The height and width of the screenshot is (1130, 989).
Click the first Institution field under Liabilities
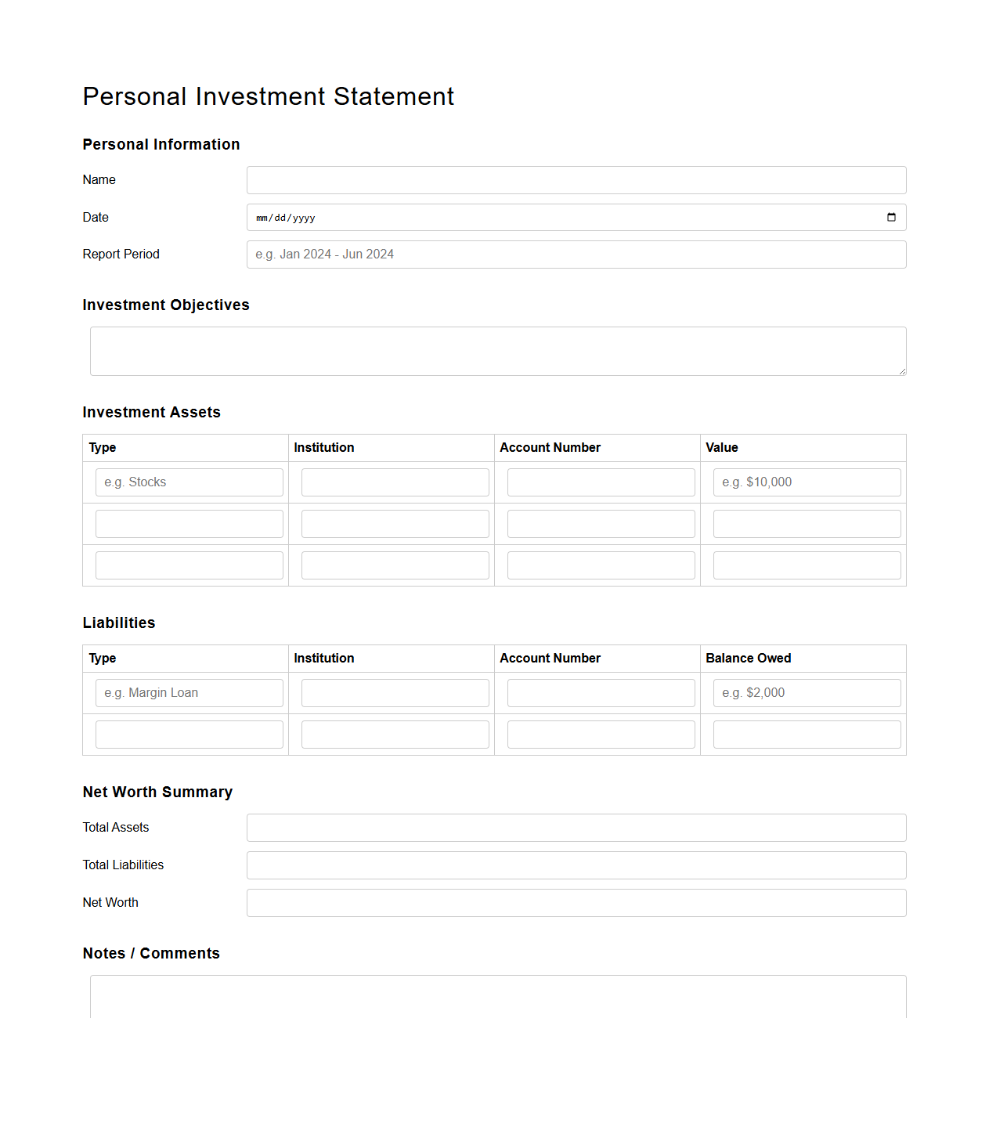click(x=395, y=692)
